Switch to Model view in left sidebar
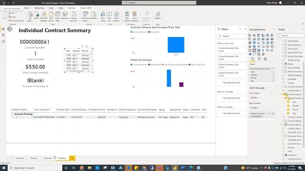 tap(3, 41)
